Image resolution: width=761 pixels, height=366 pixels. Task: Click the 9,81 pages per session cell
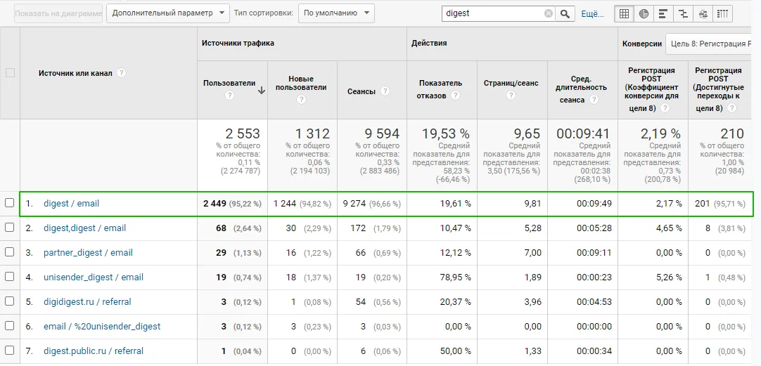[x=532, y=204]
